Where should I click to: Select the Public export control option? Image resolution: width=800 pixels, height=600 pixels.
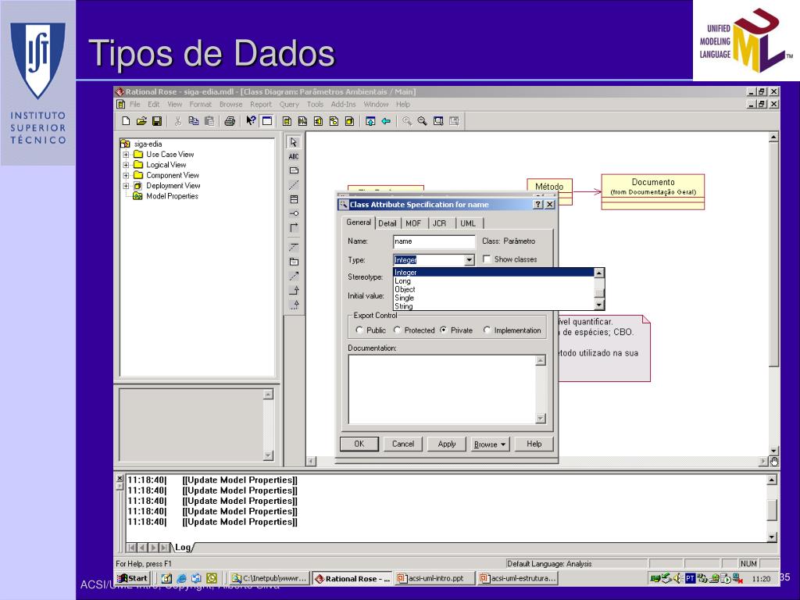pyautogui.click(x=359, y=330)
